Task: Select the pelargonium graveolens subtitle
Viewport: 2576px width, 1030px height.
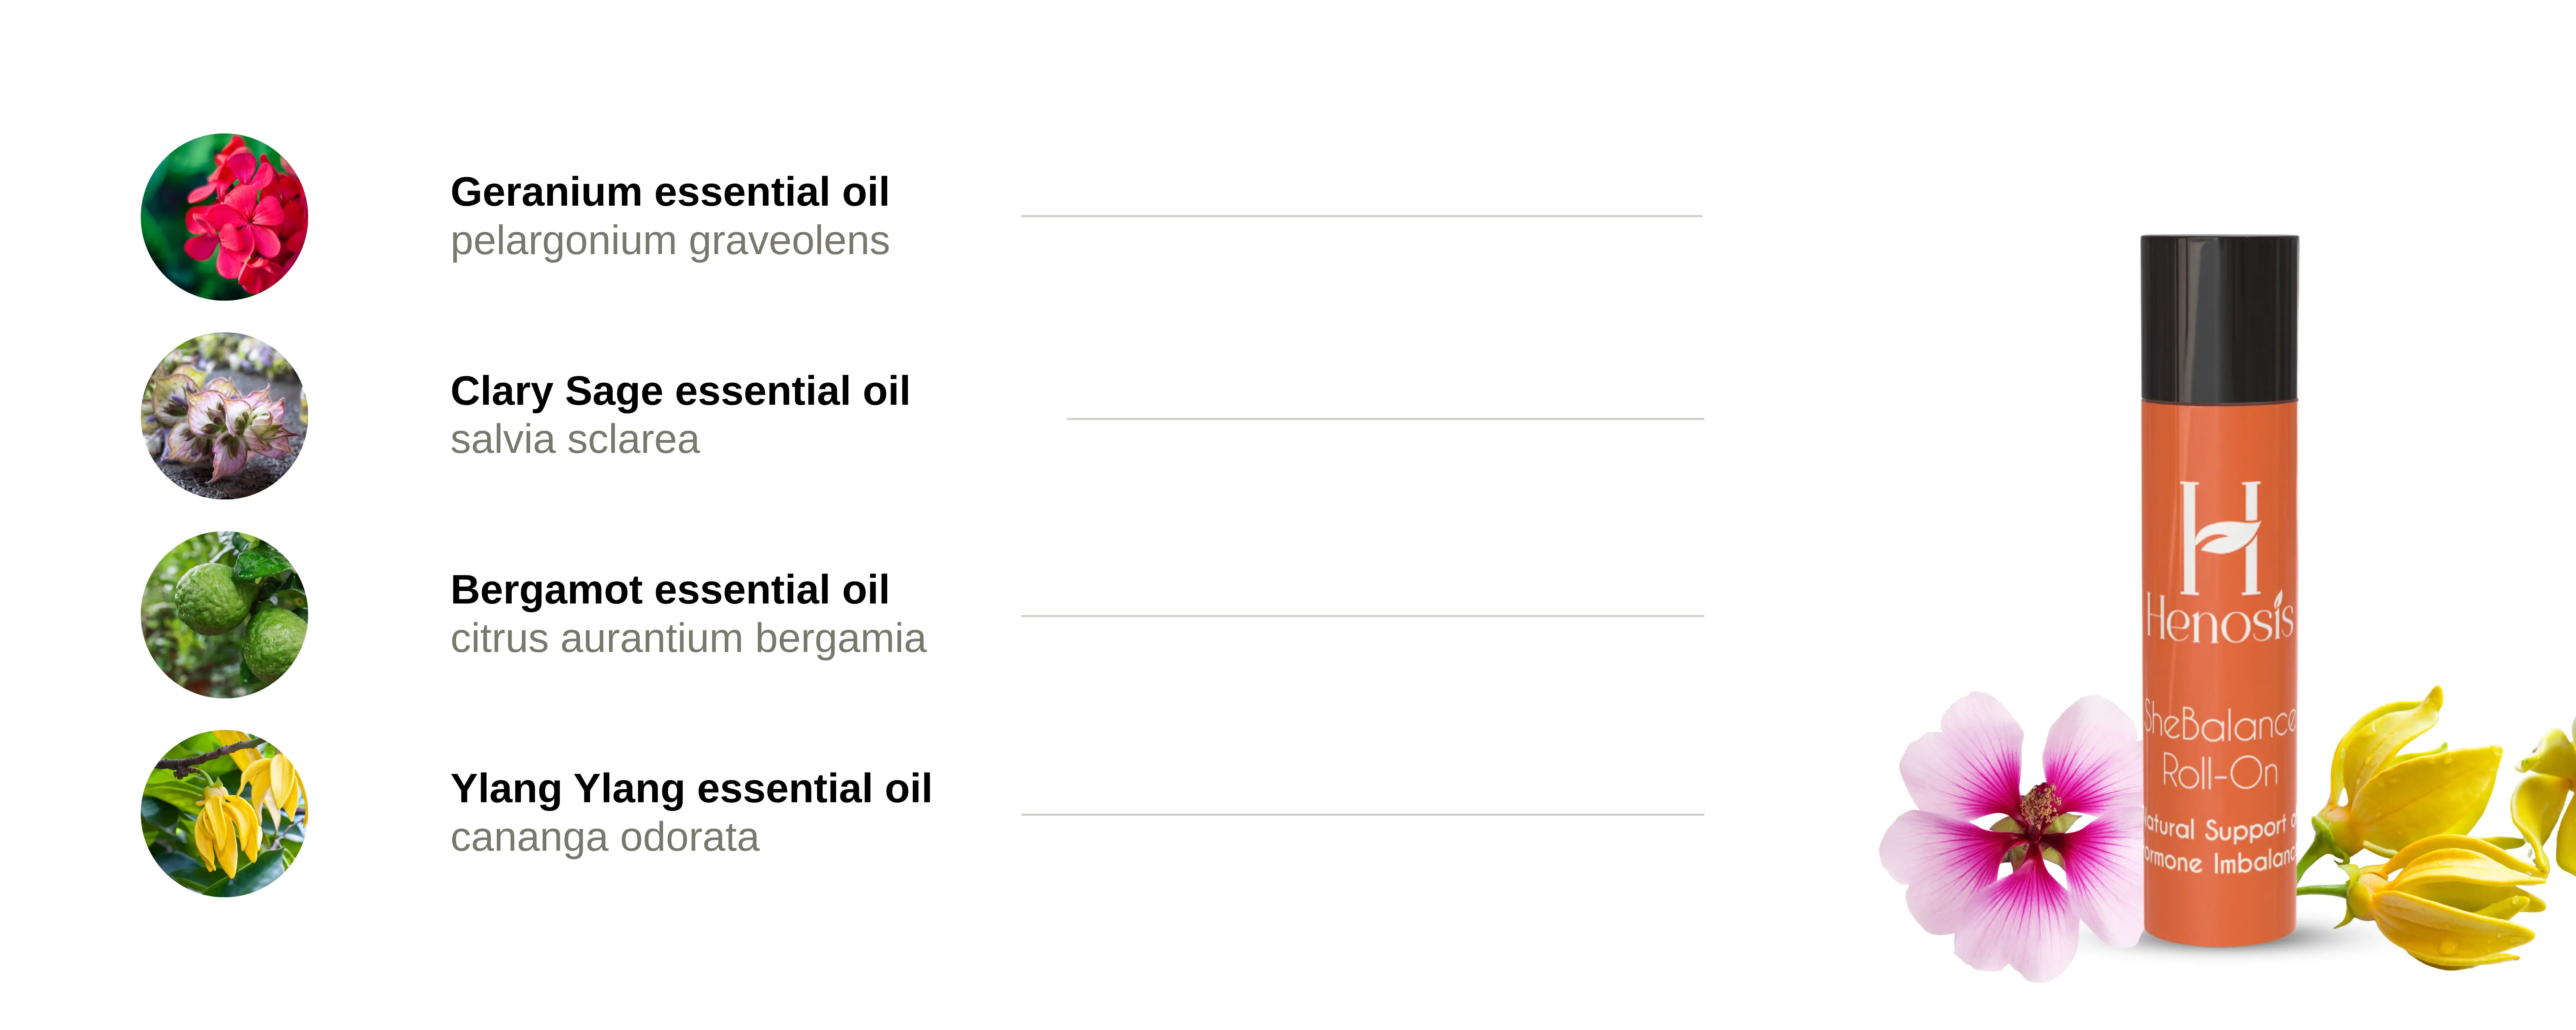Action: 669,241
